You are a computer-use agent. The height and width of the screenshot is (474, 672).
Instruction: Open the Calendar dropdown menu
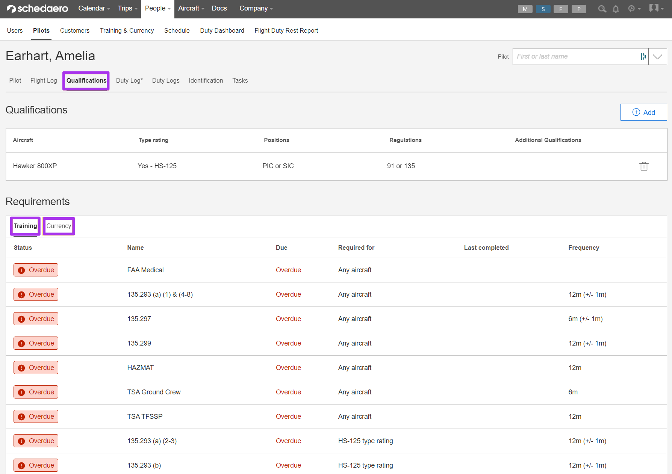pos(94,8)
